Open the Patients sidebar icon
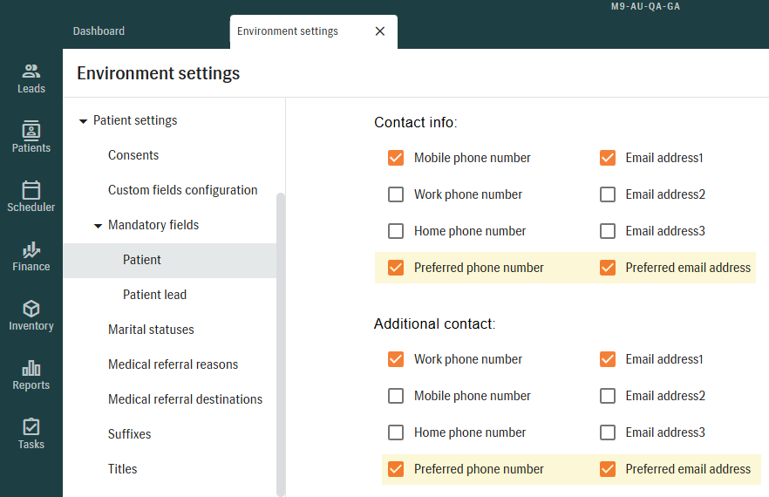 click(31, 131)
